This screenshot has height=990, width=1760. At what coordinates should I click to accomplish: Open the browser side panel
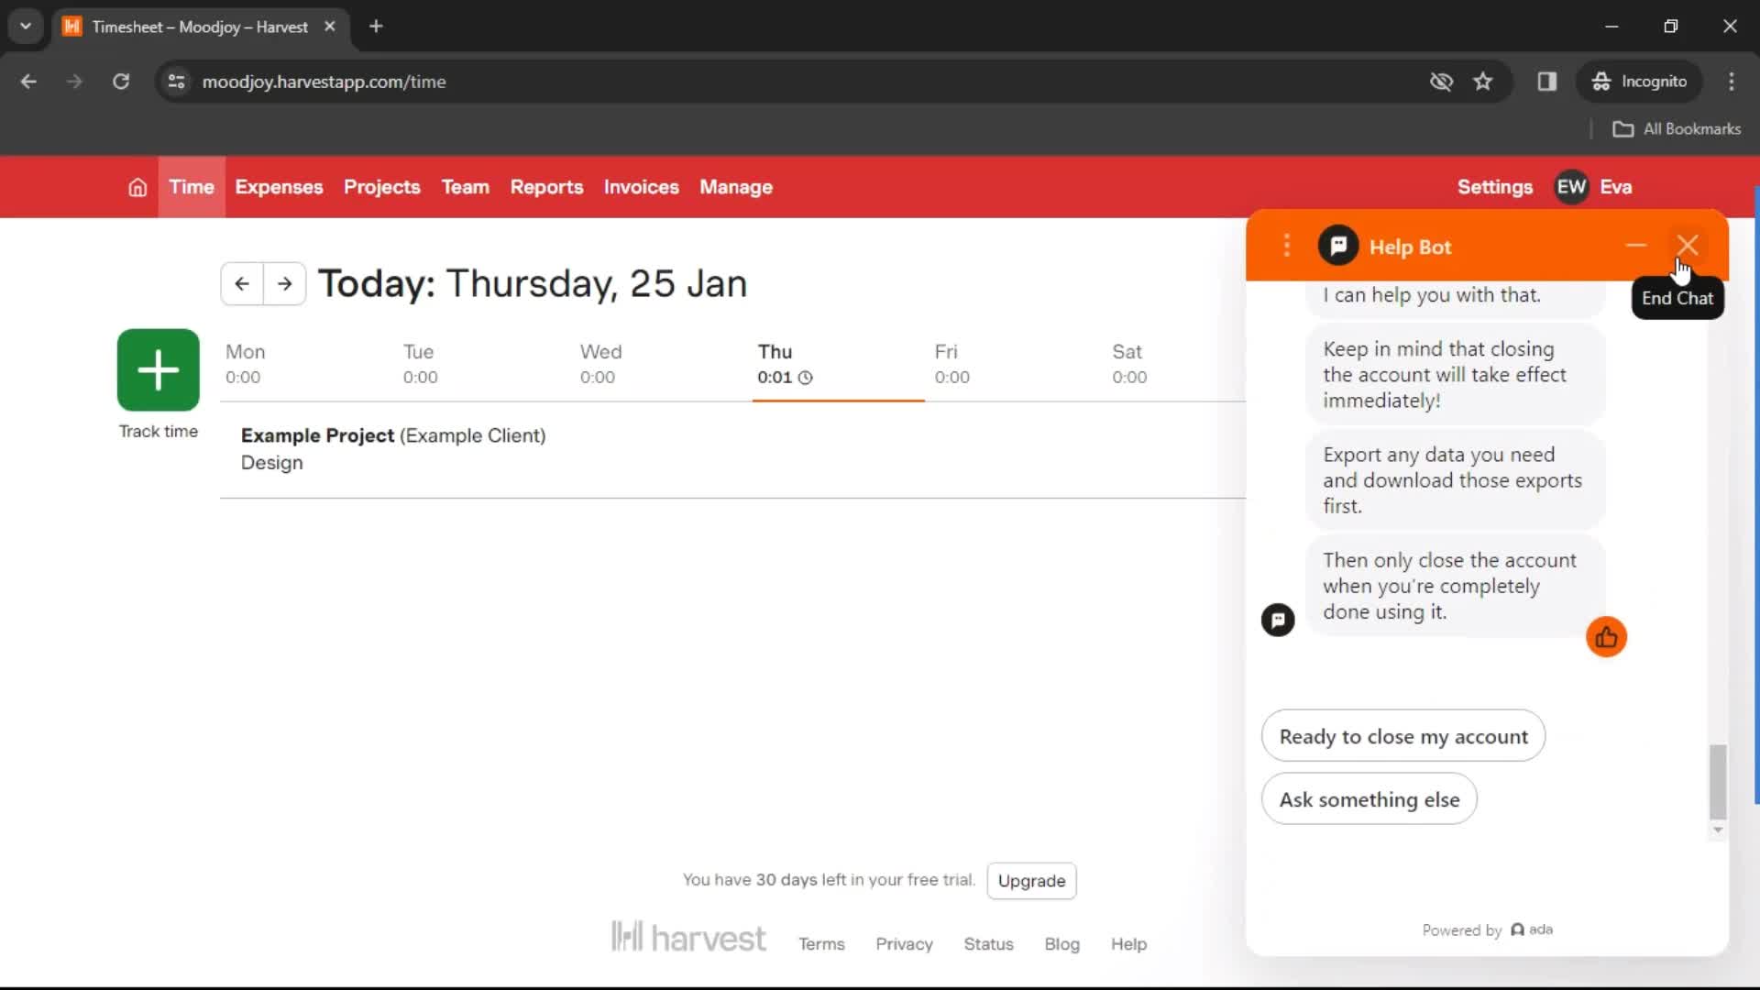[1547, 82]
